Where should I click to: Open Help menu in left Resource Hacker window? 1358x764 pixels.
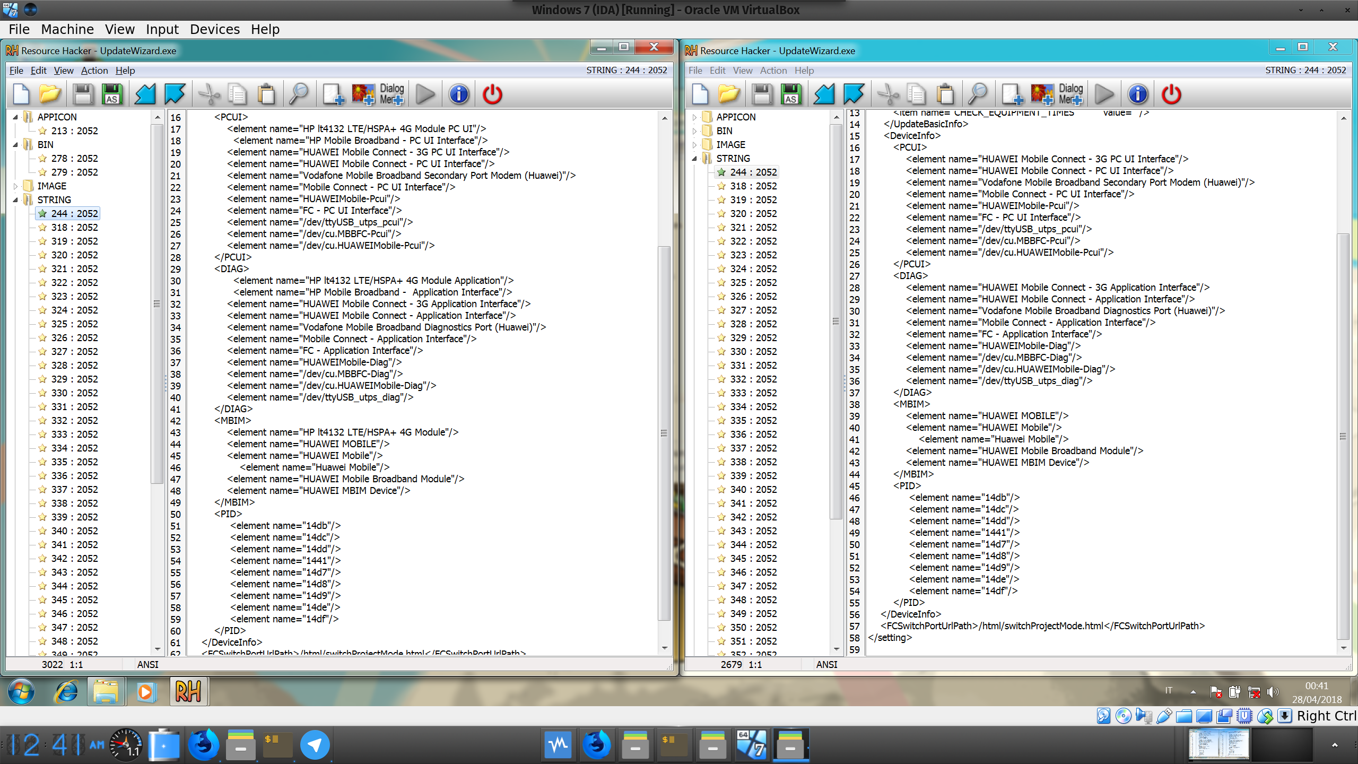(125, 71)
